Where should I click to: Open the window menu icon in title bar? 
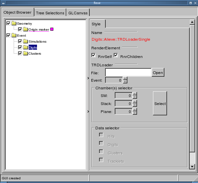pyautogui.click(x=3, y=3)
